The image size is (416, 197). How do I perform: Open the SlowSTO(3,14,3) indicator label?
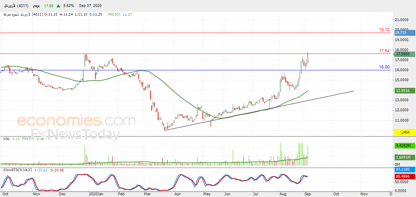[x=17, y=170]
